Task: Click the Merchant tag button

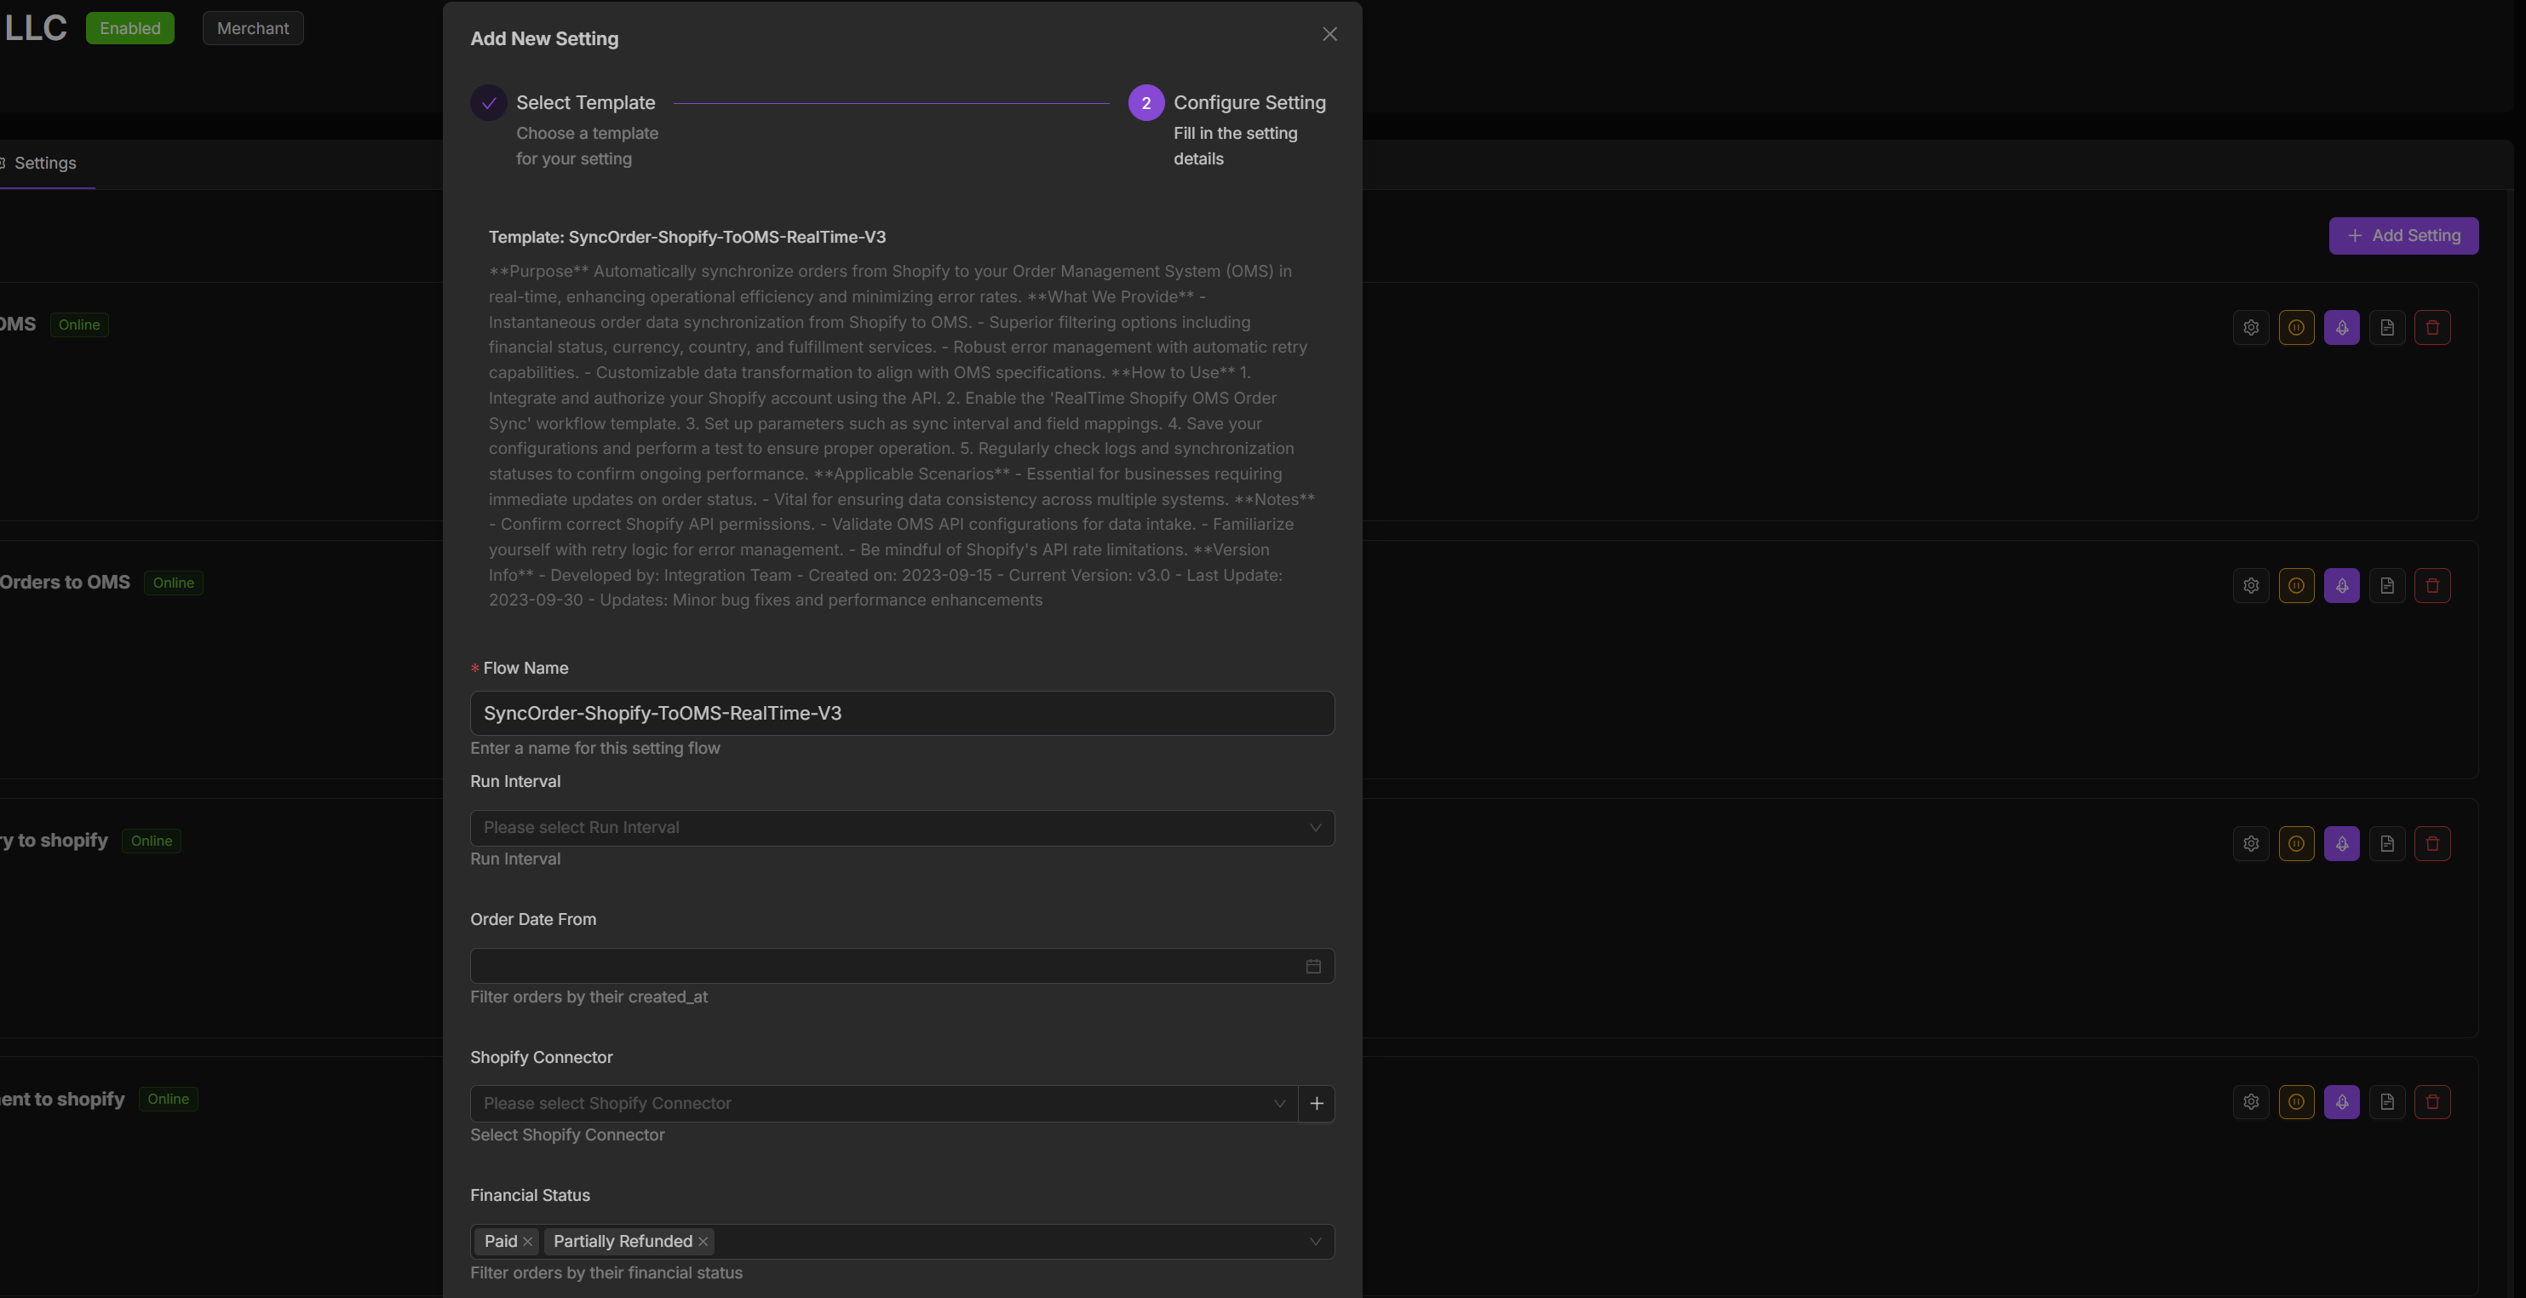Action: click(x=252, y=28)
